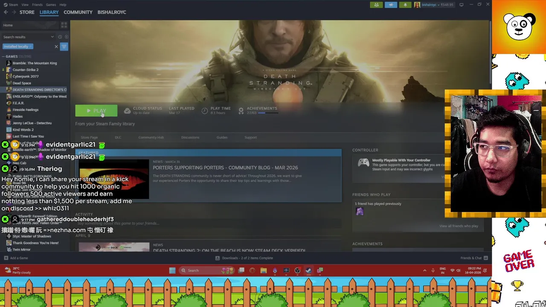Open the Help menu
This screenshot has height=307, width=546.
63,5
